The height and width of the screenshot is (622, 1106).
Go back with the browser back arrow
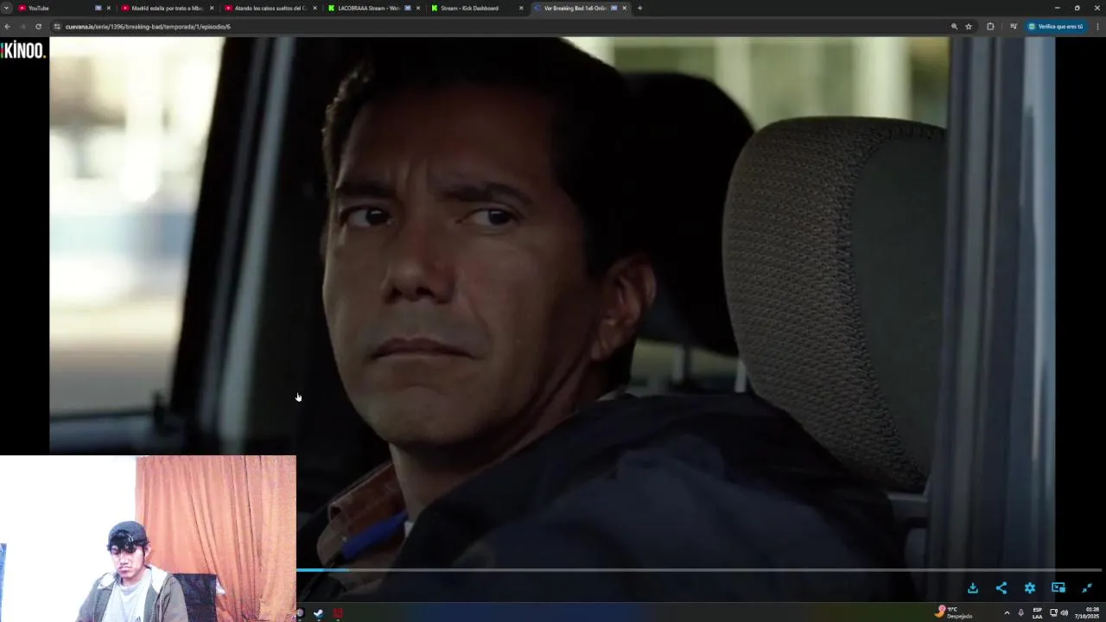[8, 27]
